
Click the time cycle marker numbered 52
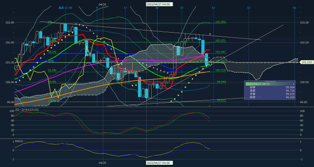coord(249,8)
